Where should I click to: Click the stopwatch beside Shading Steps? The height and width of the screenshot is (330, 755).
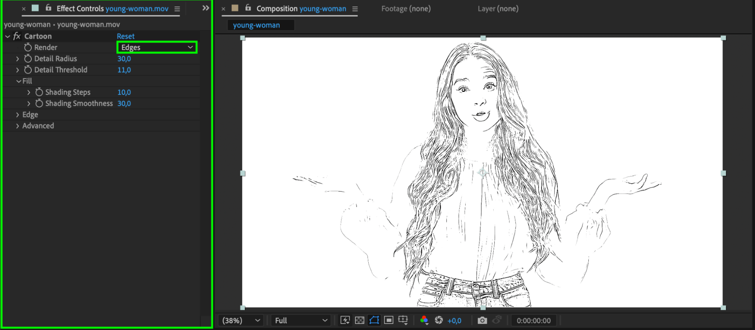tap(39, 92)
